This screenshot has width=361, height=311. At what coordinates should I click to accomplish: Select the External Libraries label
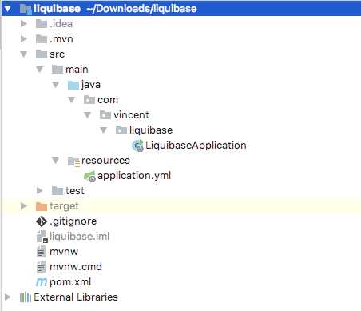[x=76, y=297]
